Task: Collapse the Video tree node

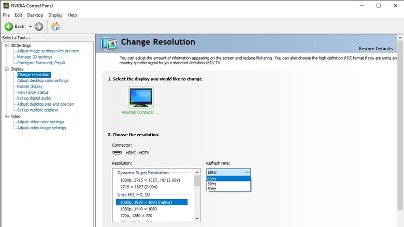Action: (7, 116)
